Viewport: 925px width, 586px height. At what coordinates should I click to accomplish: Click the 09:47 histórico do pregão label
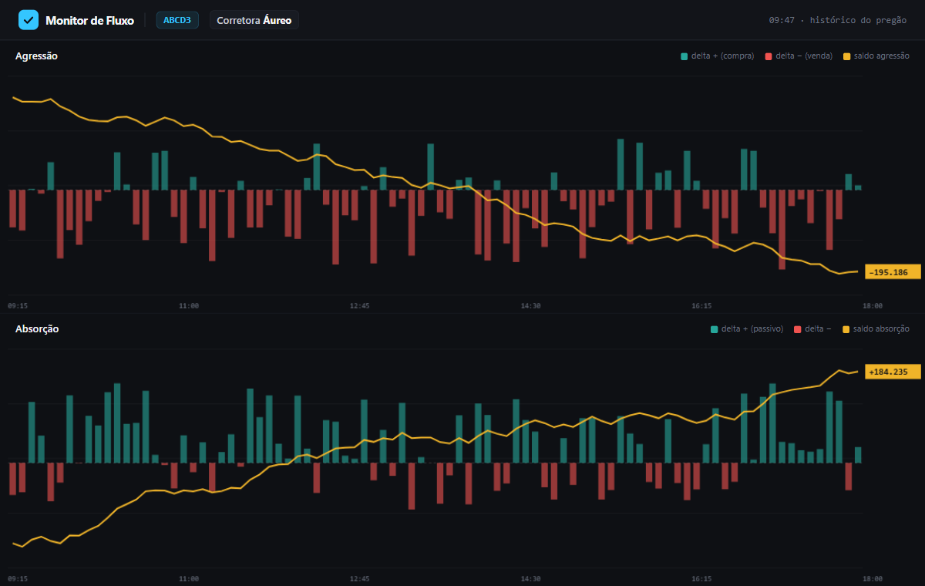coord(838,20)
